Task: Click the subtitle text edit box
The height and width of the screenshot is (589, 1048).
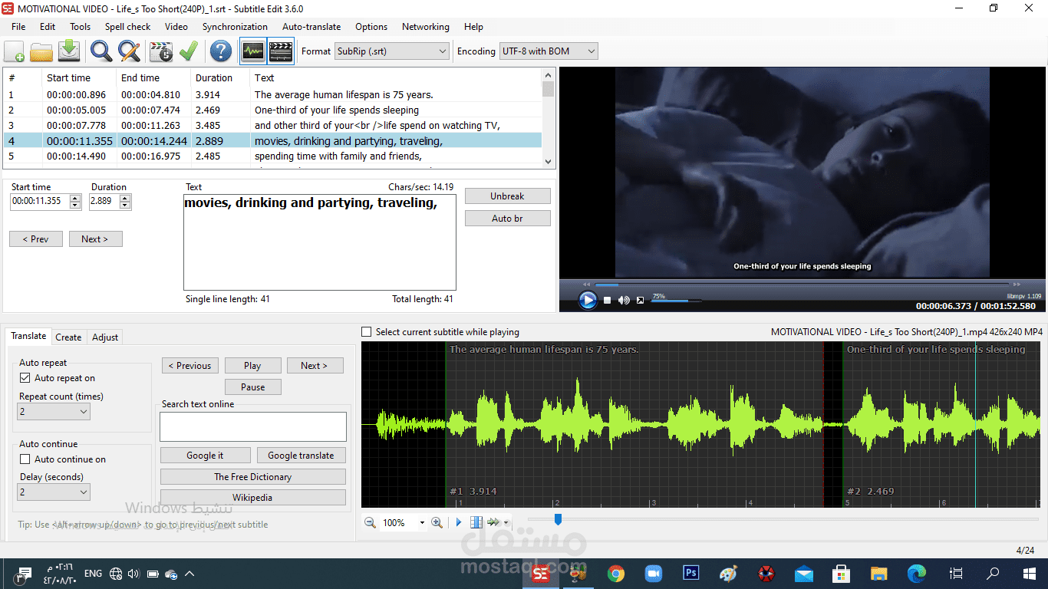Action: (320, 242)
